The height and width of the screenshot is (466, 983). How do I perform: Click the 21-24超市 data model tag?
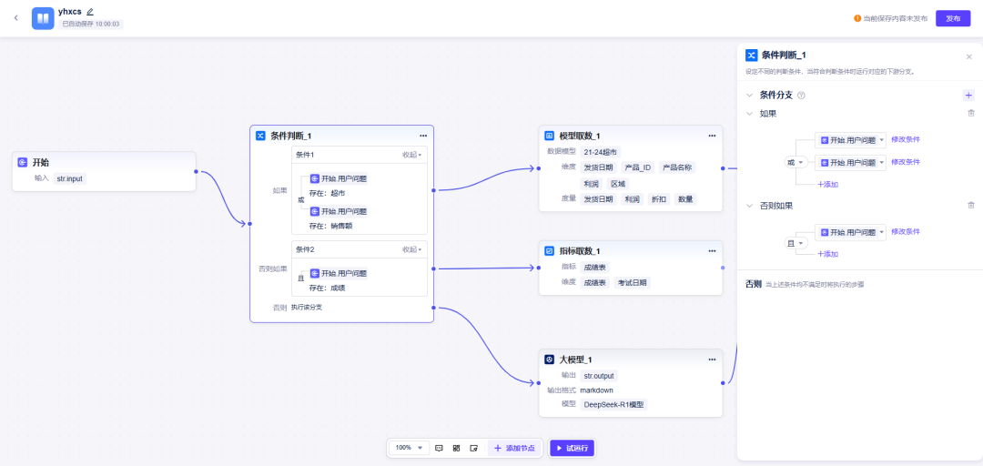[x=600, y=152]
